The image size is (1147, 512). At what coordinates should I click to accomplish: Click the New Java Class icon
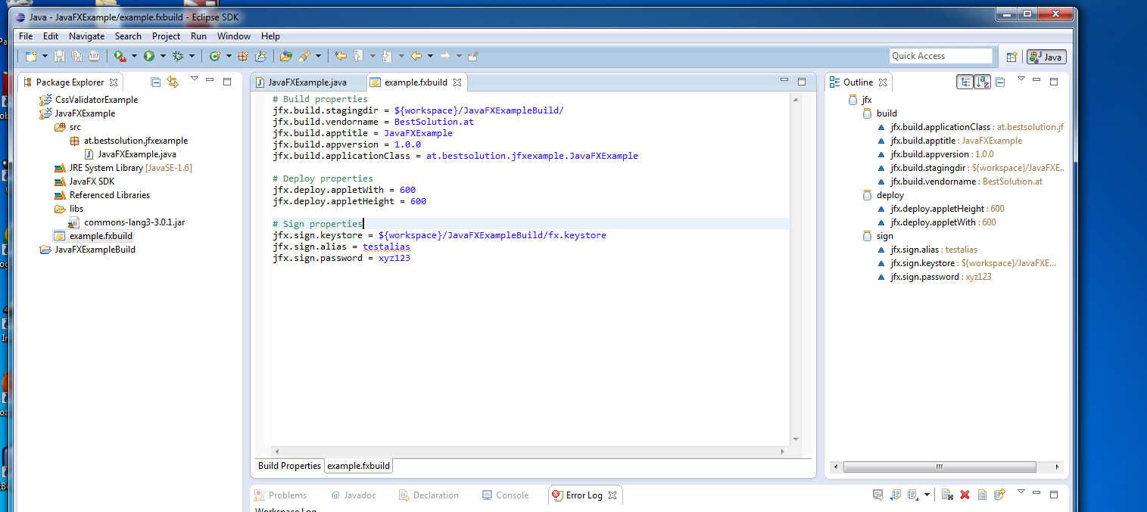(x=215, y=56)
